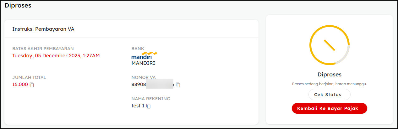Click the test 1 account name text
The image size is (398, 129).
point(138,106)
